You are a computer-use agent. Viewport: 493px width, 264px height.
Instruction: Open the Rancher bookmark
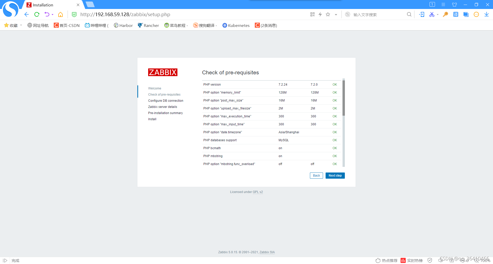[x=148, y=25]
